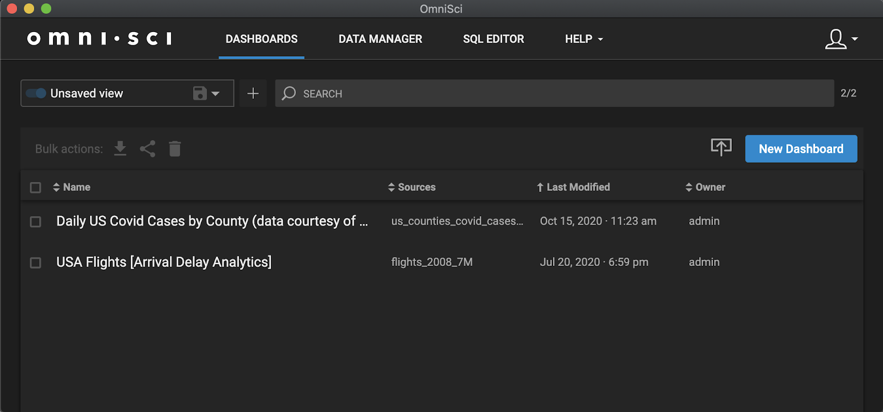883x412 pixels.
Task: Click the New Dashboard button
Action: click(x=801, y=149)
